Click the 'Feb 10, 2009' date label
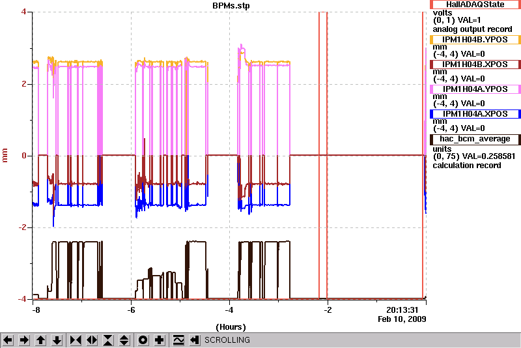The width and height of the screenshot is (521, 348). click(402, 319)
